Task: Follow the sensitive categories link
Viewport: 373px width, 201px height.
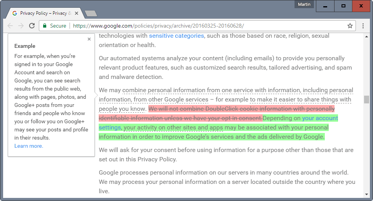Action: (176, 36)
